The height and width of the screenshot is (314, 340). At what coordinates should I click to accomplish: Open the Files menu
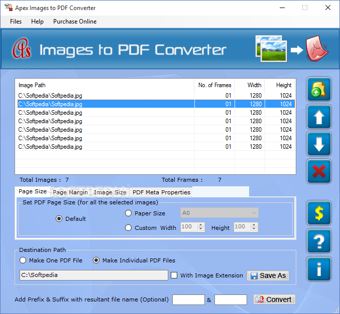tap(16, 22)
